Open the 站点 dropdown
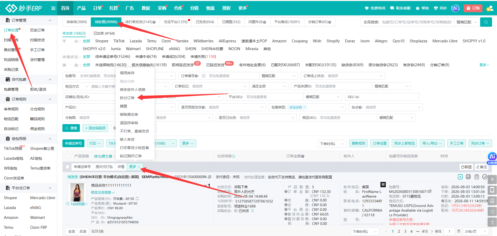The image size is (497, 236). [x=386, y=107]
